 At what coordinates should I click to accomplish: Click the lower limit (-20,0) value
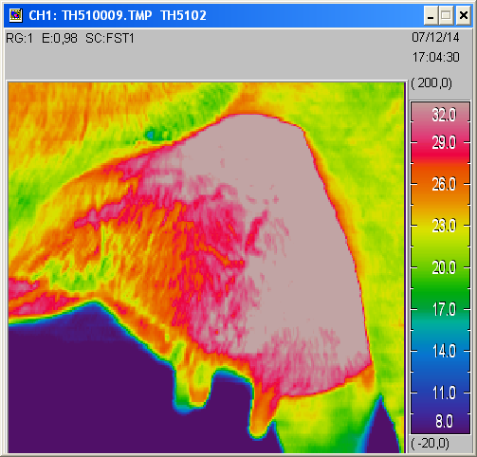click(431, 444)
